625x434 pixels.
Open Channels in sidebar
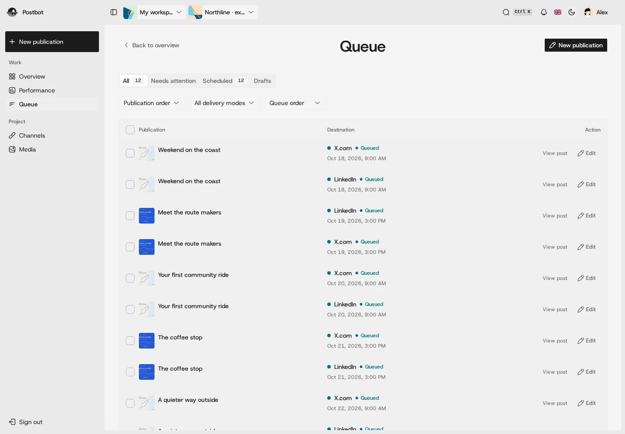[x=52, y=135]
